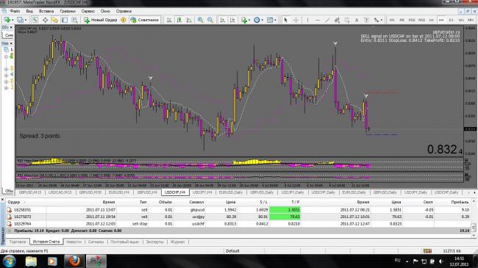Switch the chart to the D1 timeframe
This screenshot has width=478, height=268.
(x=451, y=20)
